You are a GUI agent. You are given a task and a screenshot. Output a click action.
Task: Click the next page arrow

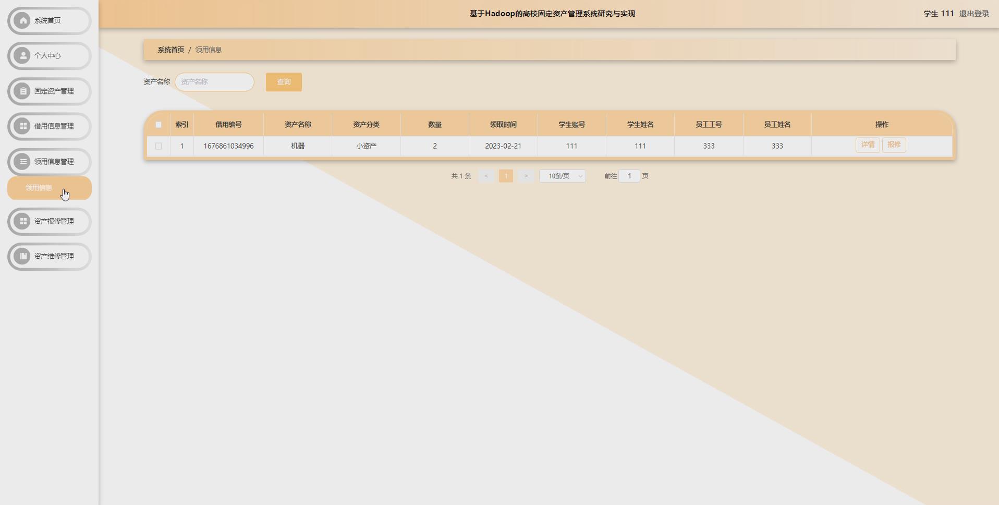tap(526, 176)
